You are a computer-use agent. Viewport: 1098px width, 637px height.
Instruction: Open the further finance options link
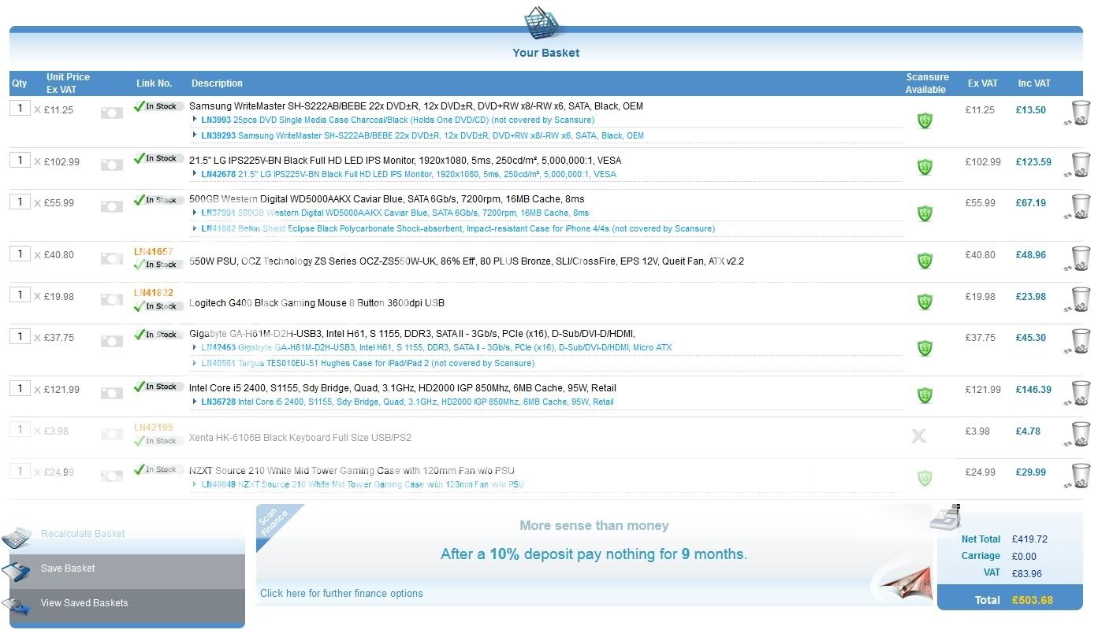(341, 594)
